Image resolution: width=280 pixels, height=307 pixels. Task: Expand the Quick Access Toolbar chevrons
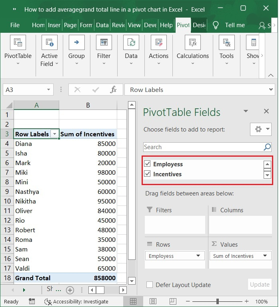14,9
